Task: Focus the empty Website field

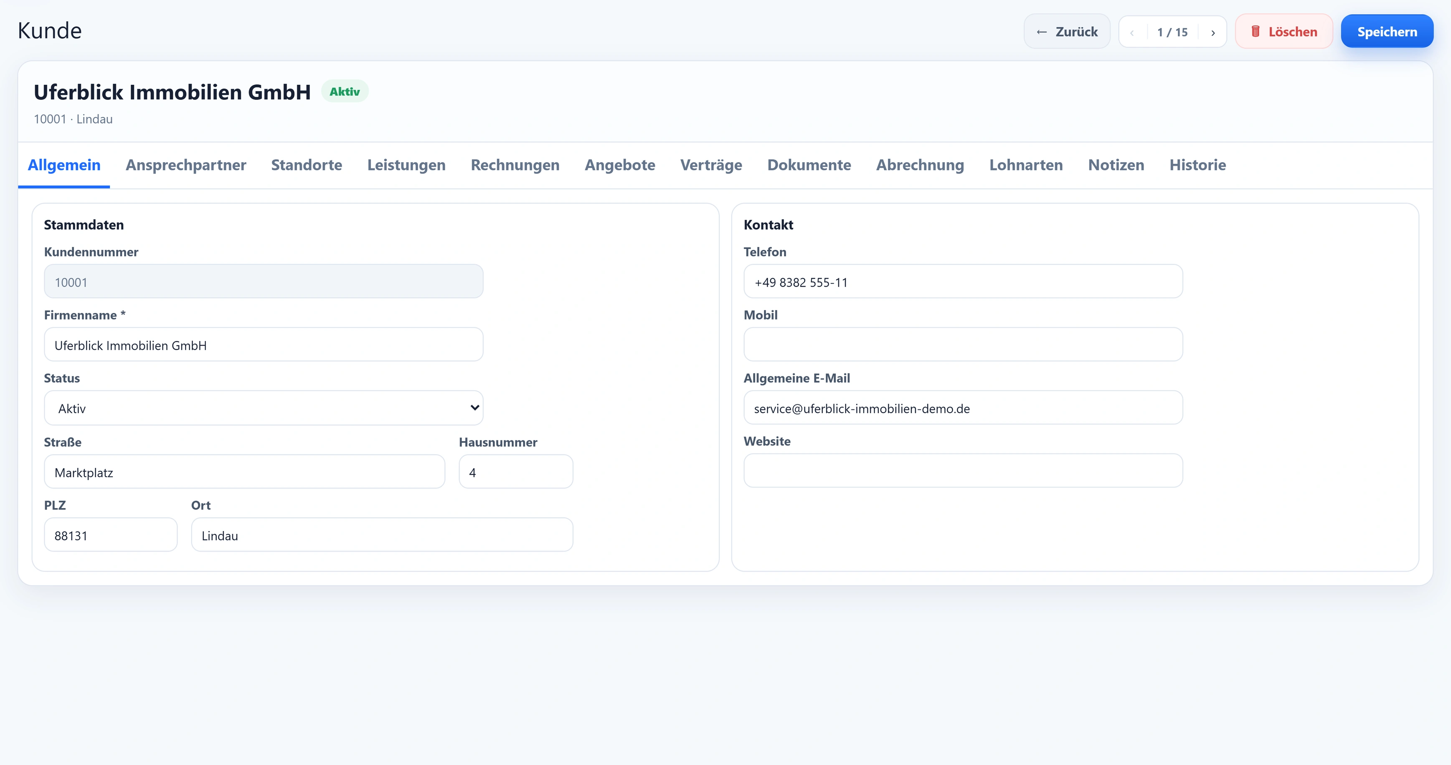Action: (963, 471)
